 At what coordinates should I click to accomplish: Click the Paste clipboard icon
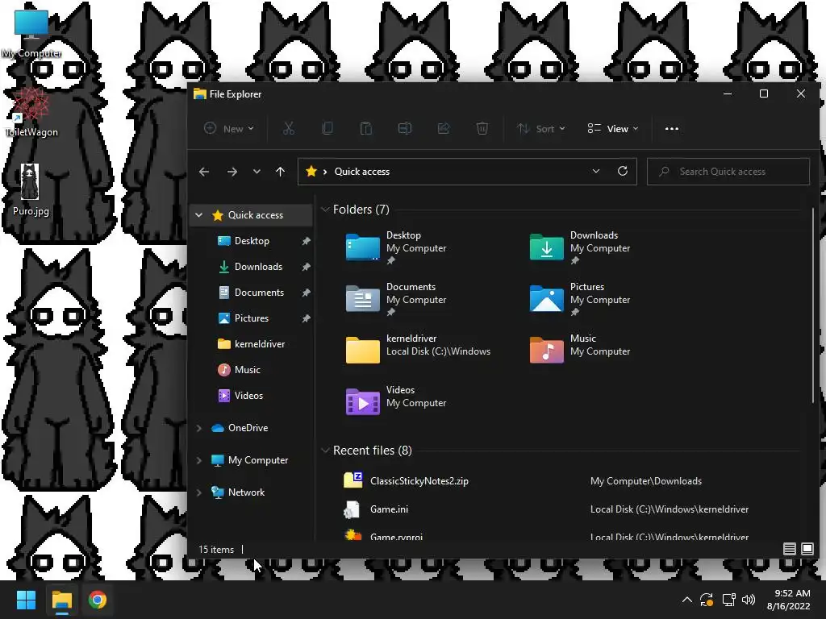click(x=366, y=128)
